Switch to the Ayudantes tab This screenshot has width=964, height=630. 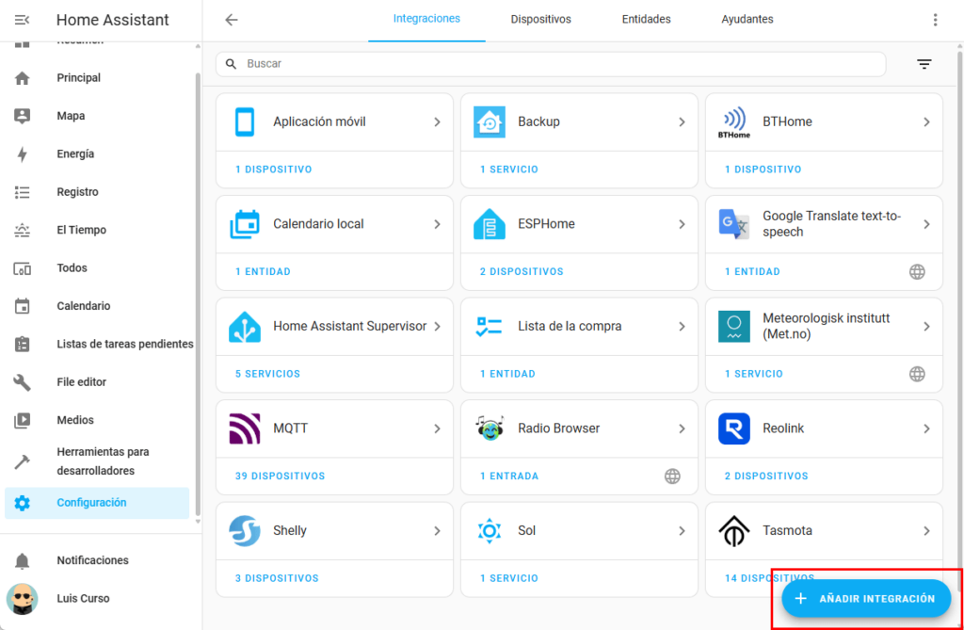pos(747,20)
